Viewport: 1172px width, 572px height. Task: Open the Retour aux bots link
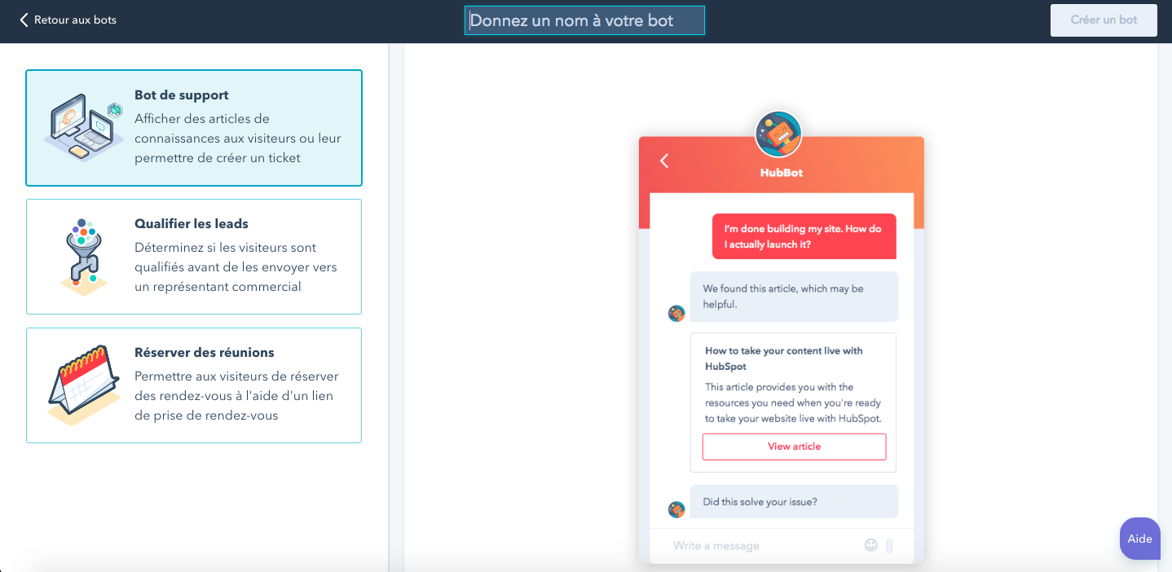click(75, 20)
